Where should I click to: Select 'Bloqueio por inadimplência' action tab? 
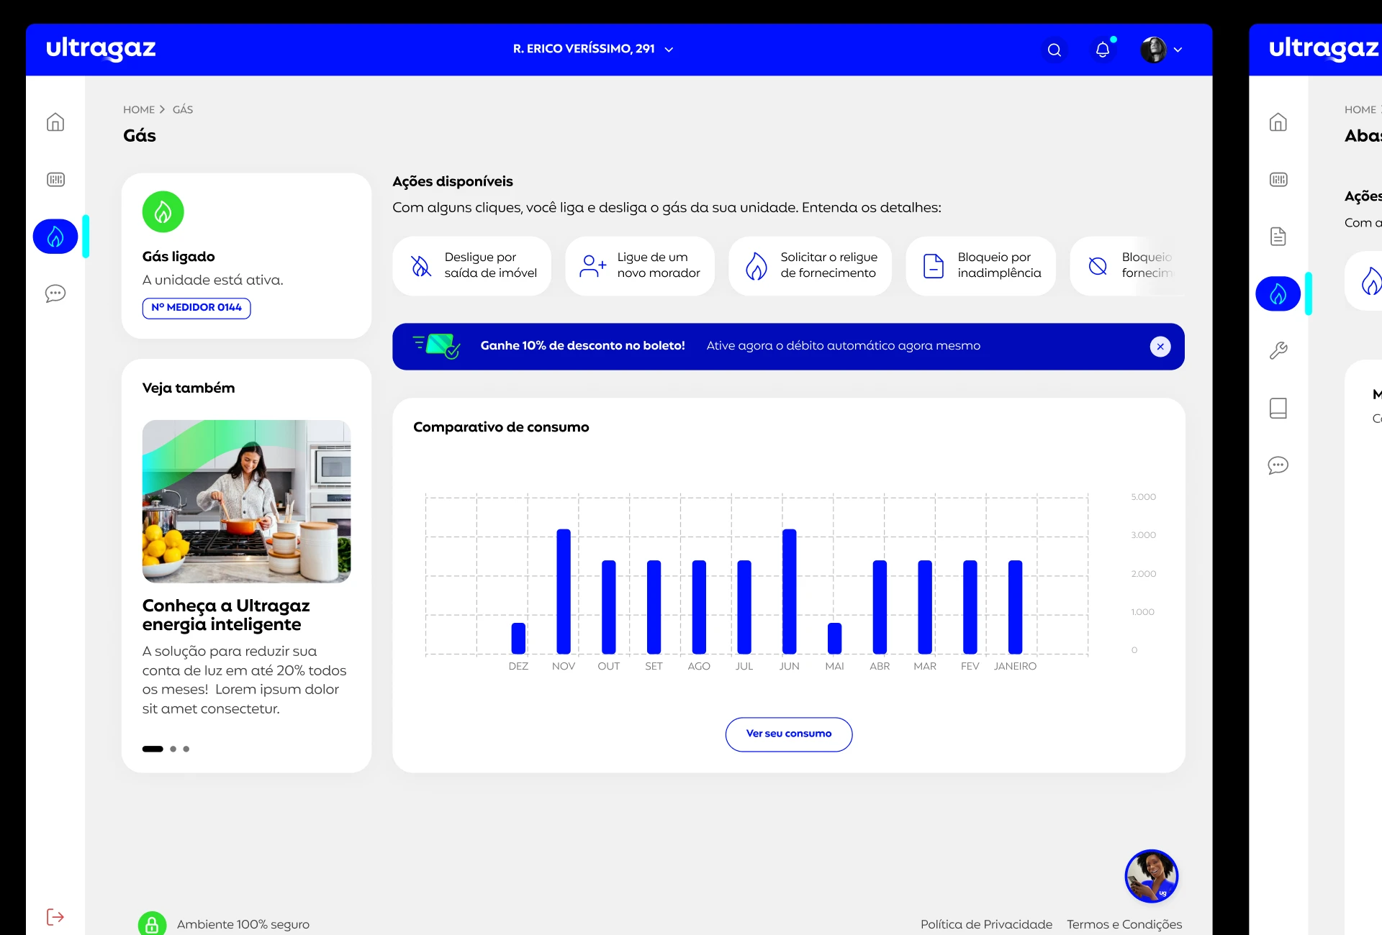point(980,265)
